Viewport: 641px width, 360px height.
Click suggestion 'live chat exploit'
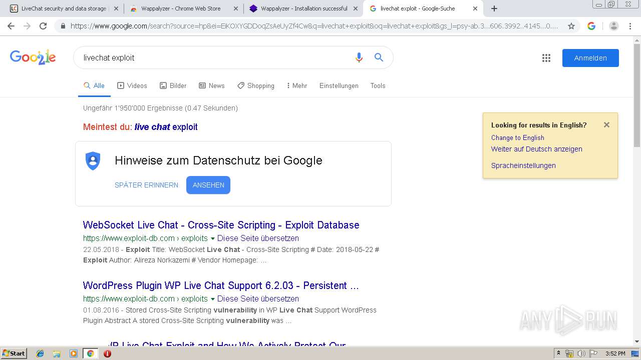pyautogui.click(x=166, y=127)
